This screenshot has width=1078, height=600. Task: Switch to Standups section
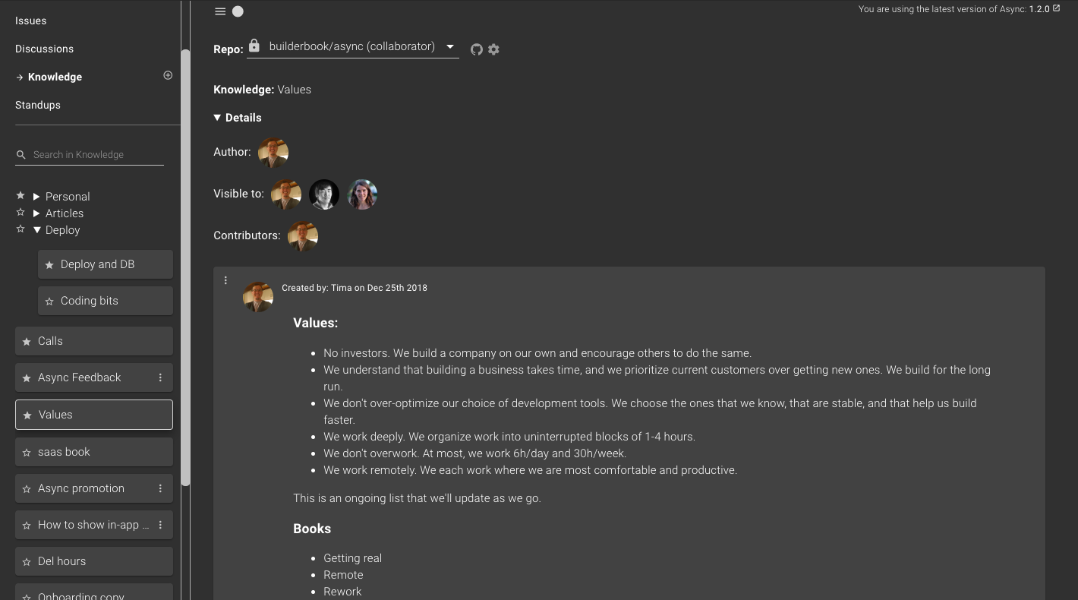point(37,105)
